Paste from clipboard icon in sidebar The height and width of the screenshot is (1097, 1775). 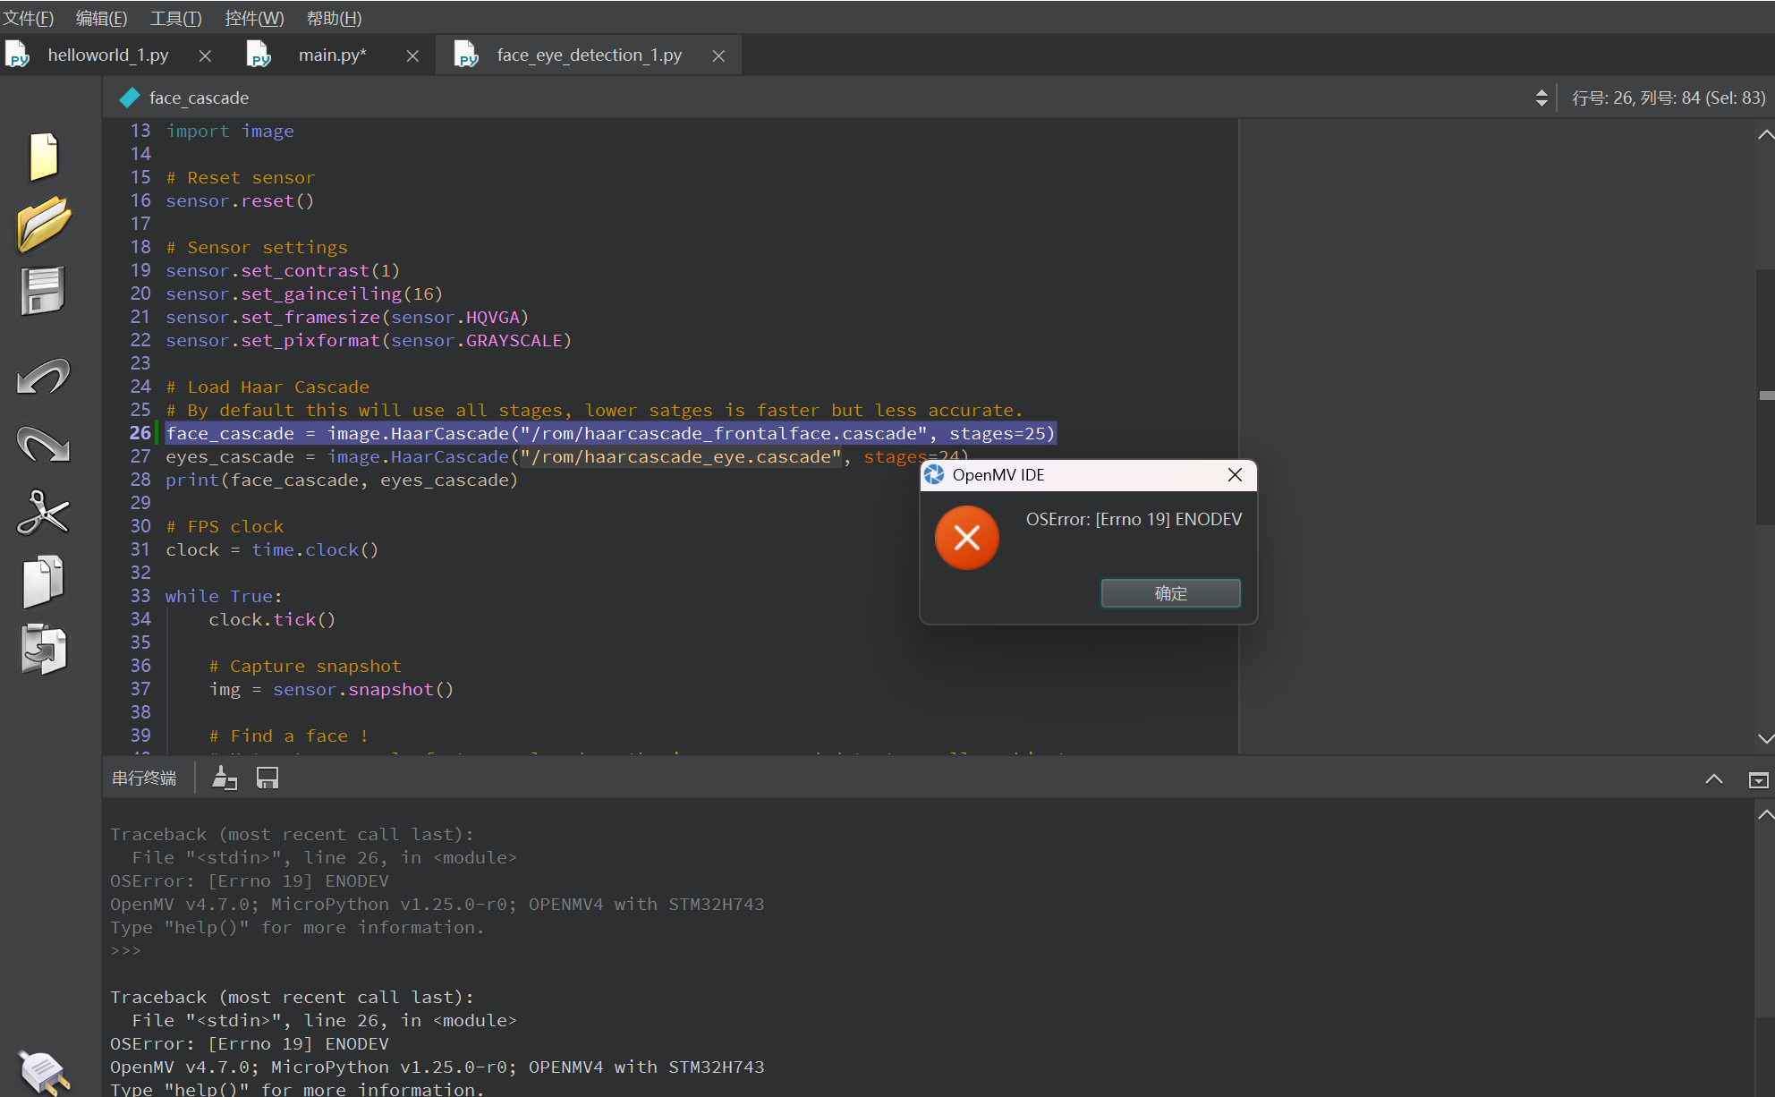(43, 649)
